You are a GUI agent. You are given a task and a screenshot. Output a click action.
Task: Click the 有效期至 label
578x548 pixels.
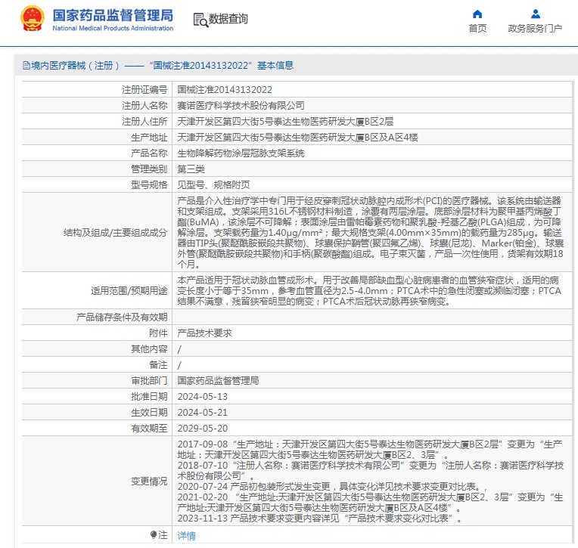(149, 429)
